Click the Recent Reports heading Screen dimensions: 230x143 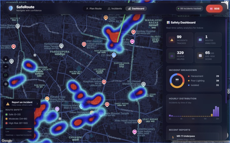[x=179, y=130]
